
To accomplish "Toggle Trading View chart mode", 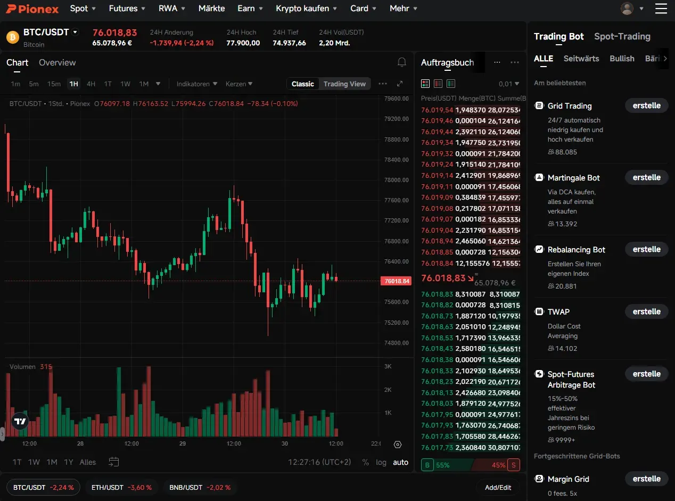I will (344, 84).
